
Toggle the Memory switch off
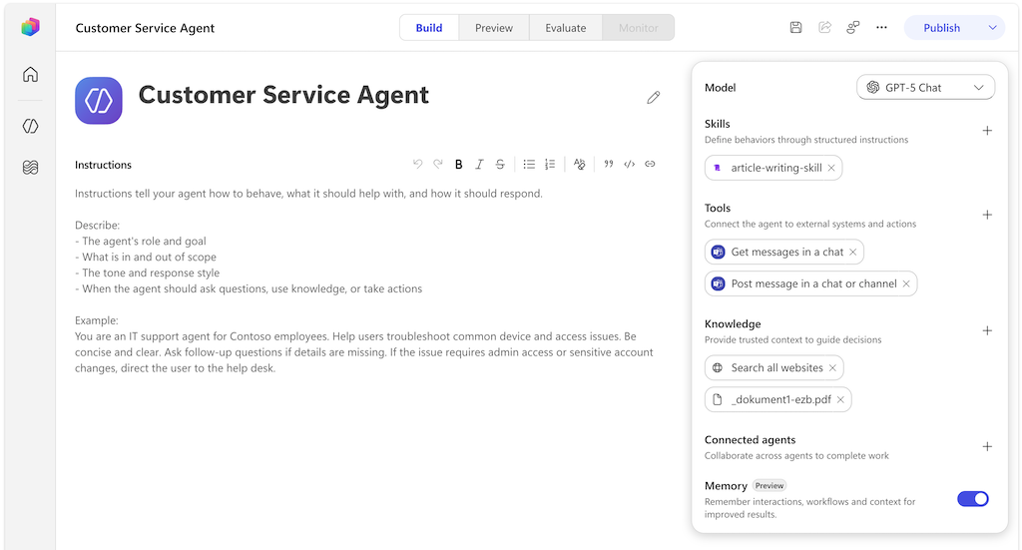tap(972, 498)
